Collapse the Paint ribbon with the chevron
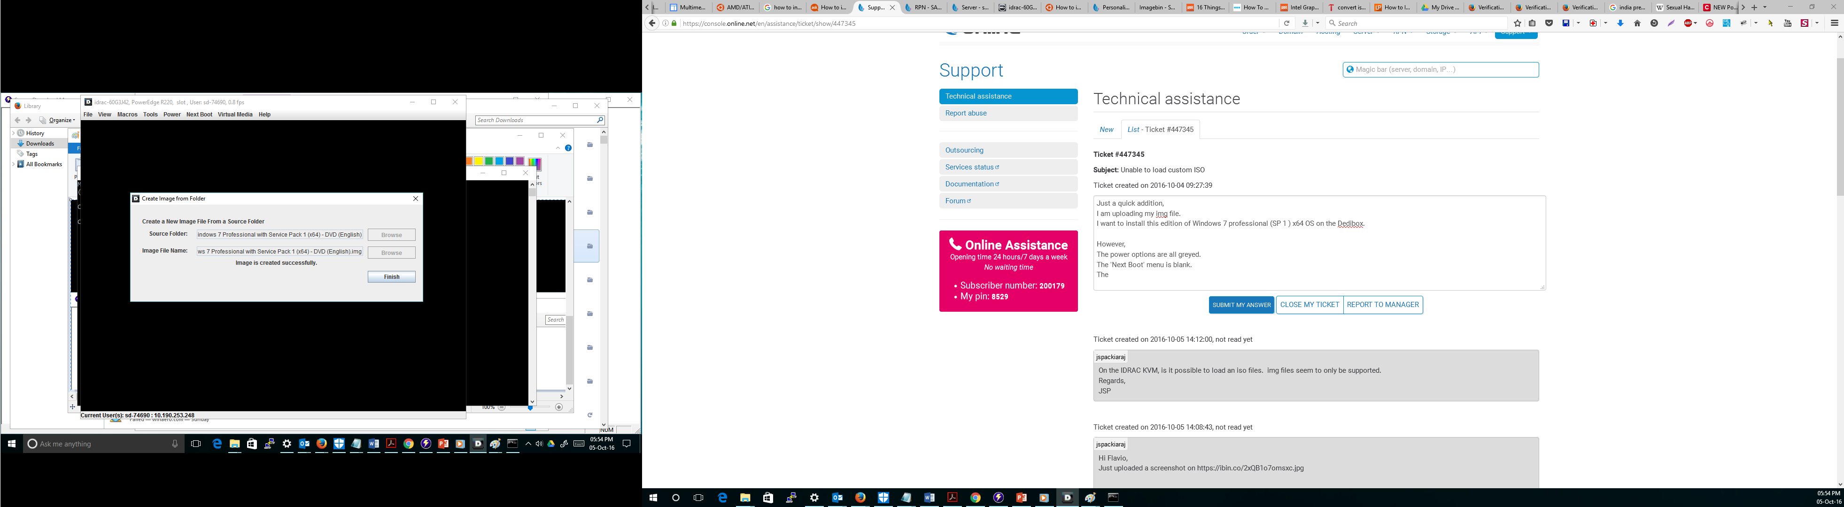The height and width of the screenshot is (507, 1844). (558, 148)
